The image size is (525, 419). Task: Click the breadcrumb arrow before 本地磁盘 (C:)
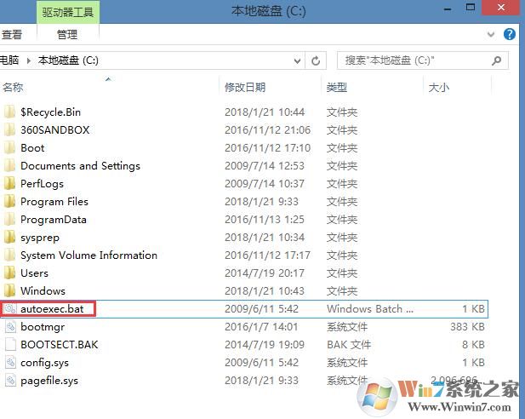[29, 60]
